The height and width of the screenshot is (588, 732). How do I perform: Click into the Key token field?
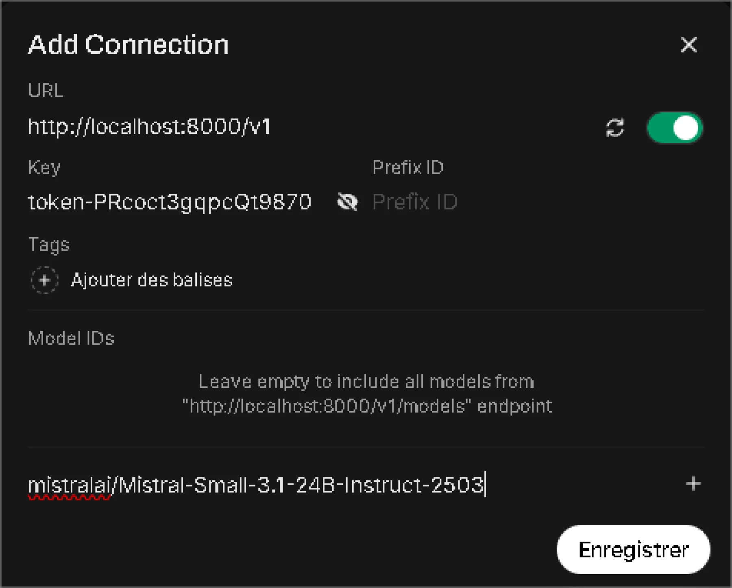tap(179, 202)
